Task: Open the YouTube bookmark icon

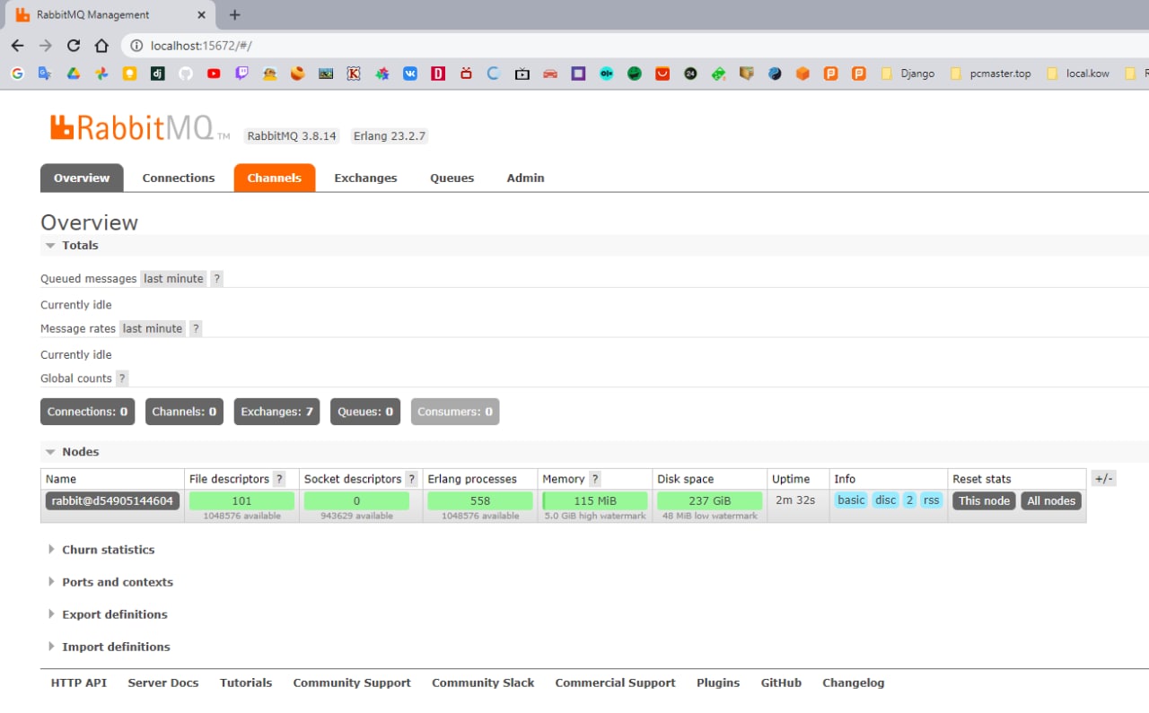Action: [x=214, y=74]
